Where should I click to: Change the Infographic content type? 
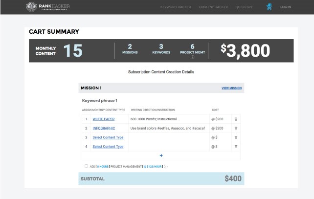point(104,128)
